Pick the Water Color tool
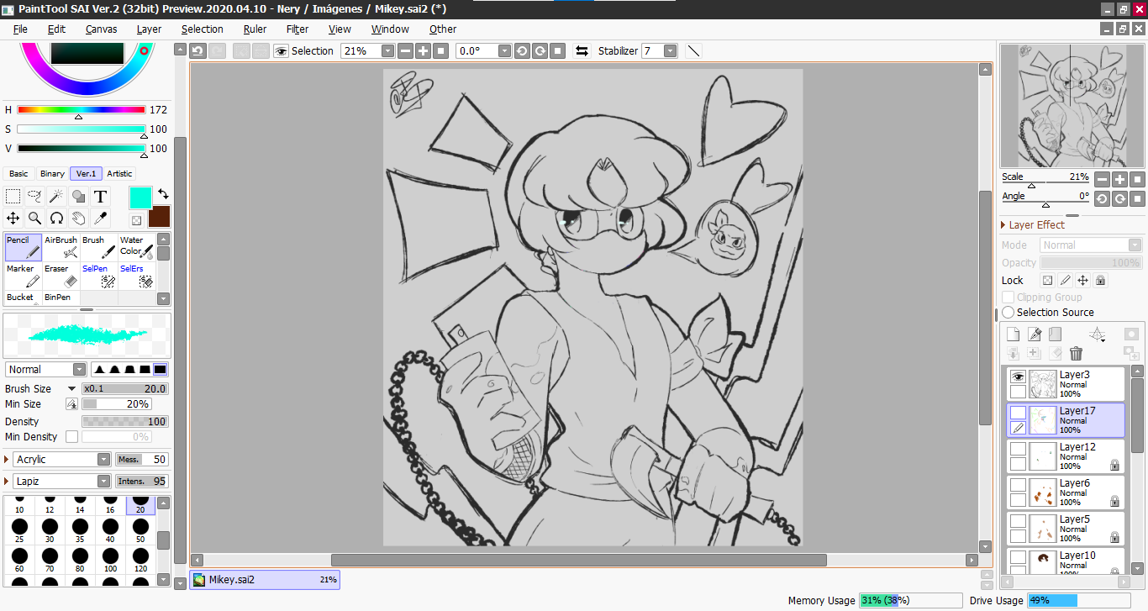1148x611 pixels. pos(136,247)
